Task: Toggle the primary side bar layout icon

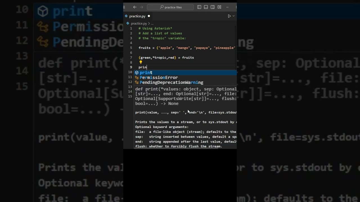Action: [199, 7]
